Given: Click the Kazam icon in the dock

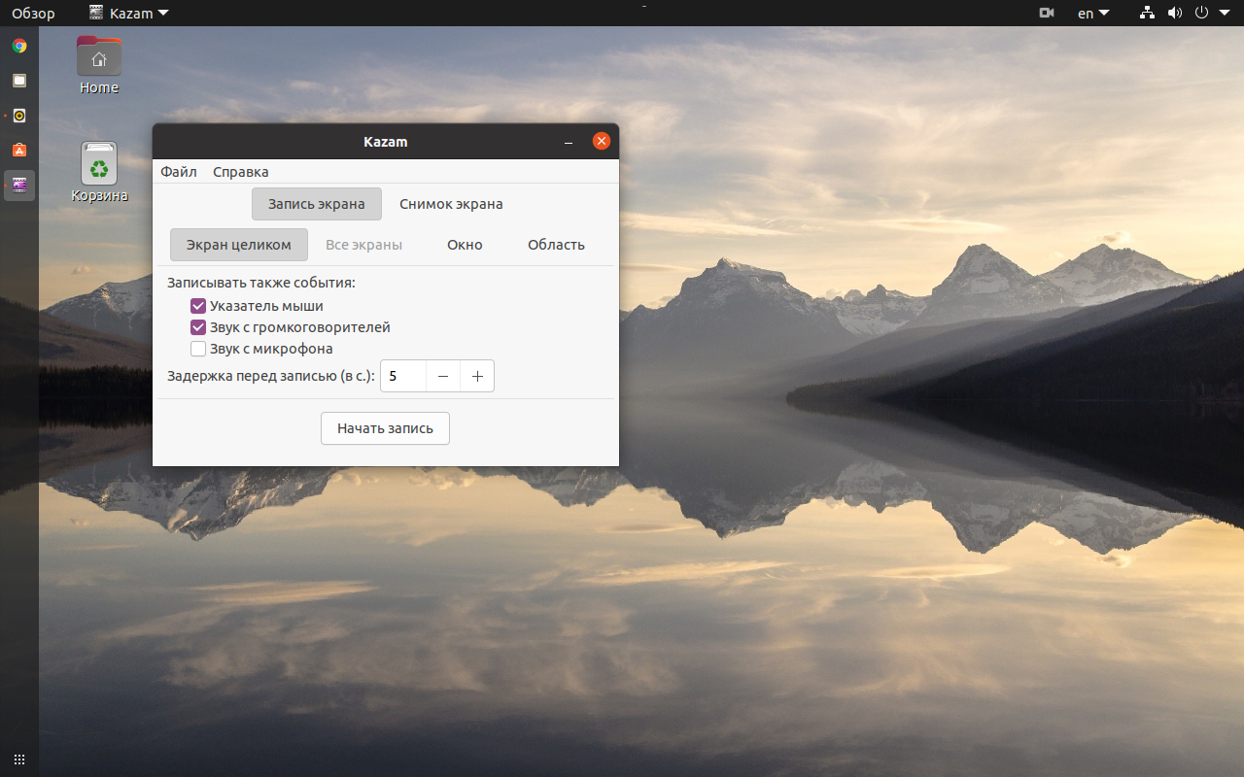Looking at the screenshot, I should point(19,185).
